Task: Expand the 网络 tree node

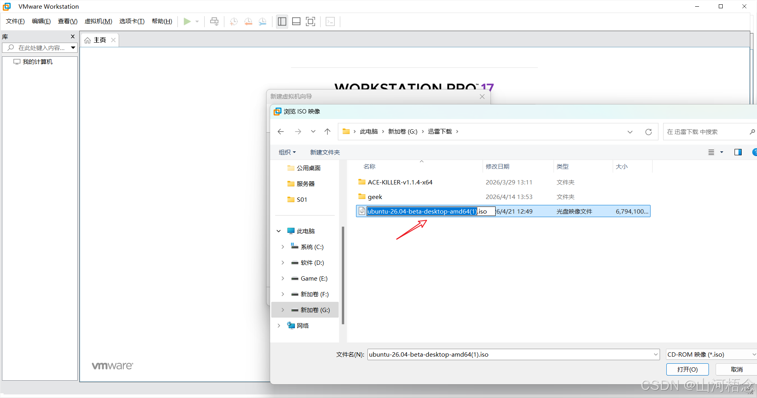Action: [279, 326]
